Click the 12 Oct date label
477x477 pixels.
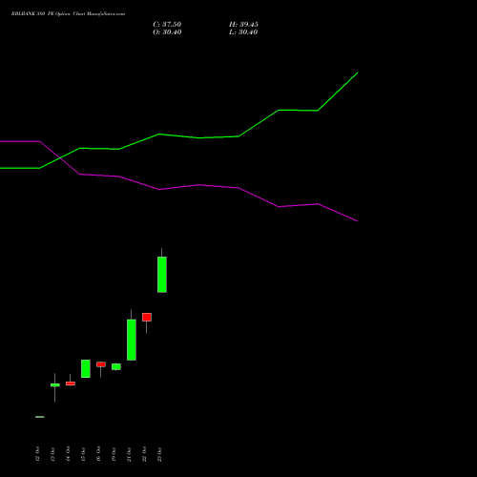coord(37,454)
